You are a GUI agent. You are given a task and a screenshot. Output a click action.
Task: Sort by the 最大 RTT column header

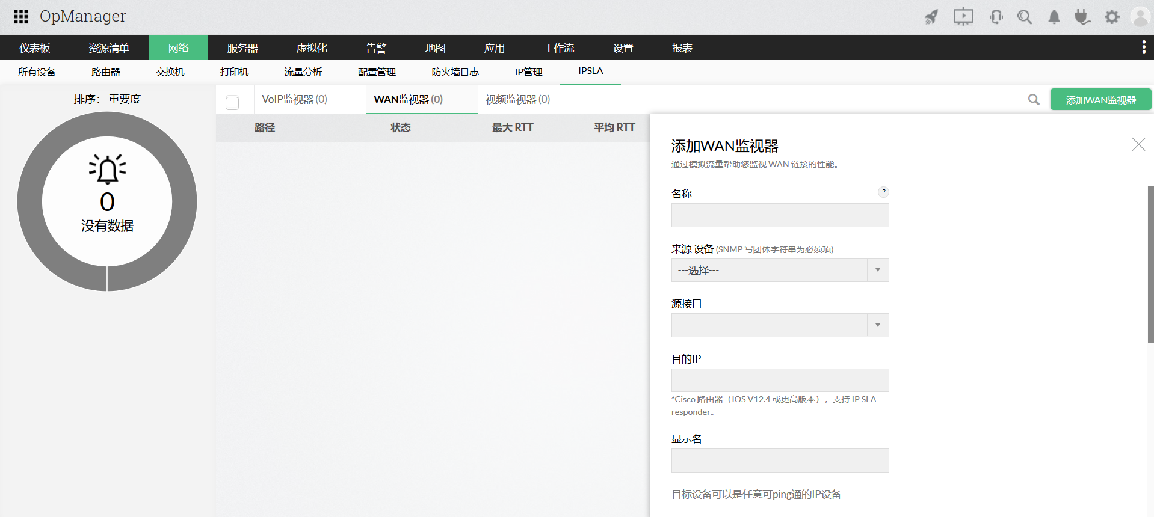tap(513, 127)
